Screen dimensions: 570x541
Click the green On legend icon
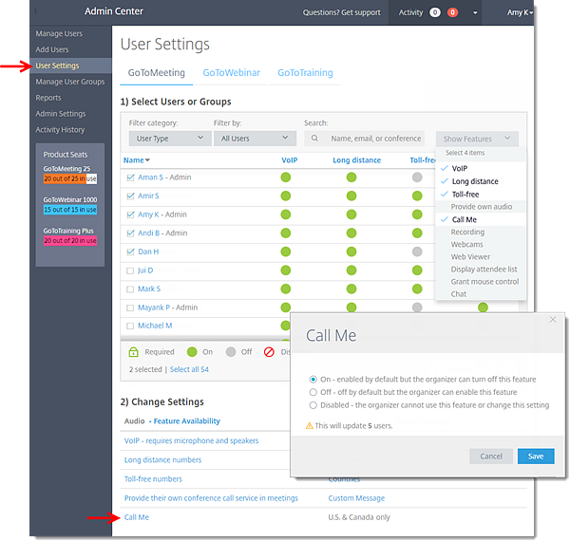[x=192, y=352]
